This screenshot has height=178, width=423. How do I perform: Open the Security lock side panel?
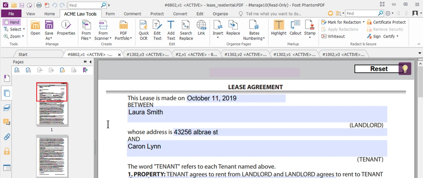click(6, 151)
